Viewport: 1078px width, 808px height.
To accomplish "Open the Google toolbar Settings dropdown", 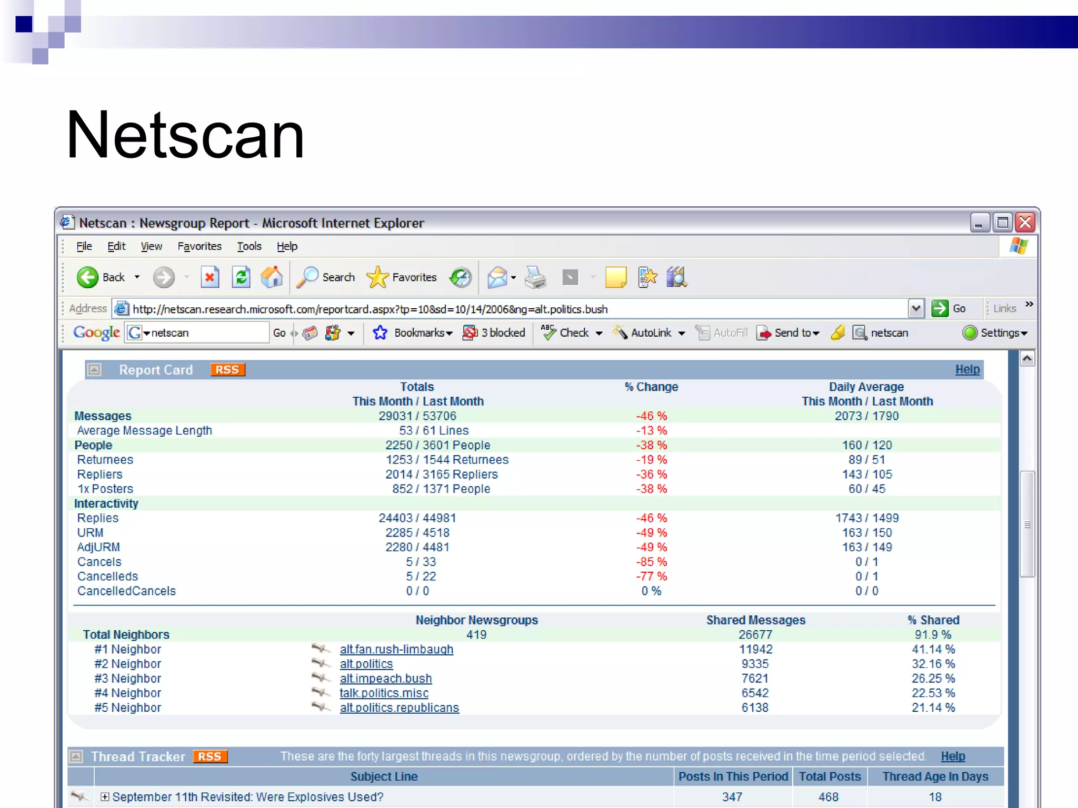I will tap(995, 332).
